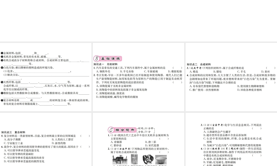Image resolution: width=277 pixels, height=166 pixels.
Task: Select the wooden table and chairs picture
Action: pyautogui.click(x=120, y=159)
